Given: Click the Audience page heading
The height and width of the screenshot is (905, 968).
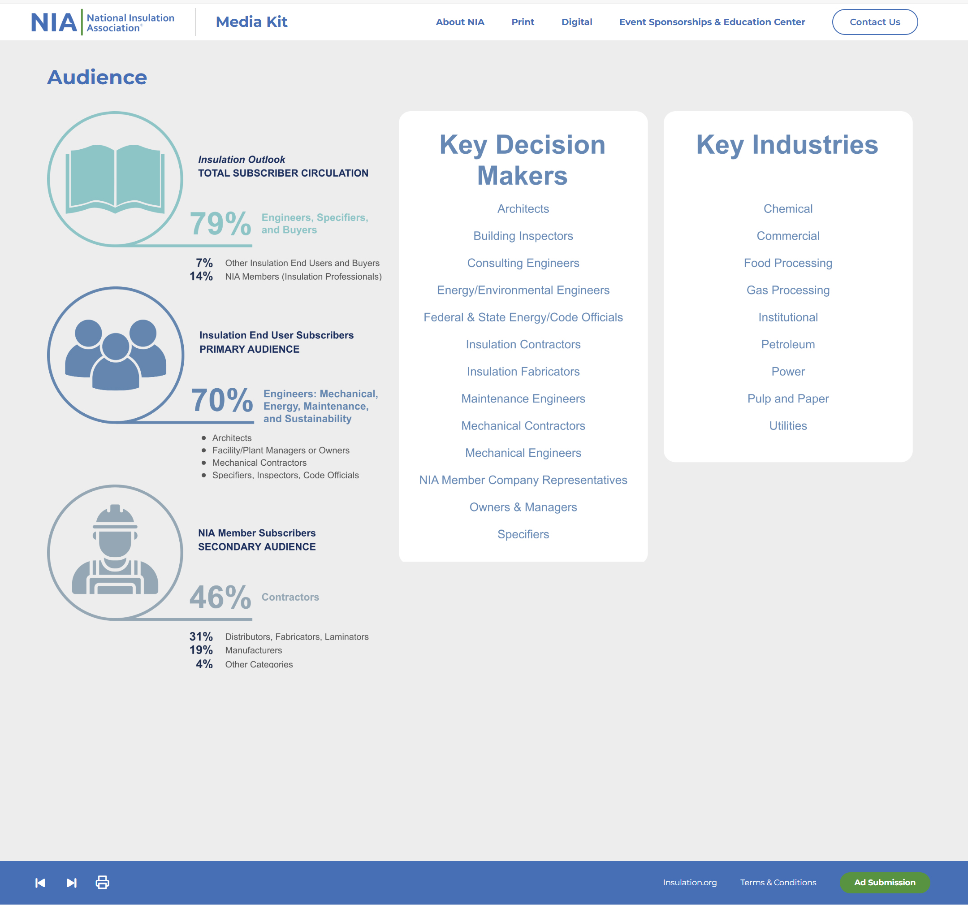Looking at the screenshot, I should [97, 78].
